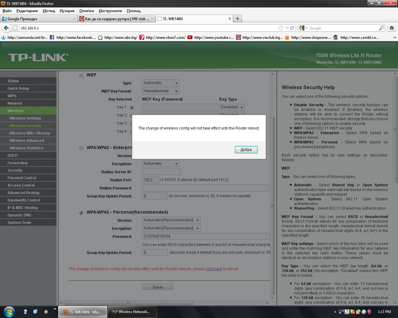Screen dimensions: 398x318
Task: Click the browser Back arrow button
Action: coord(6,28)
